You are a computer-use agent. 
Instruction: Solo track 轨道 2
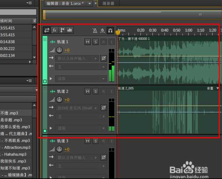click(x=95, y=91)
